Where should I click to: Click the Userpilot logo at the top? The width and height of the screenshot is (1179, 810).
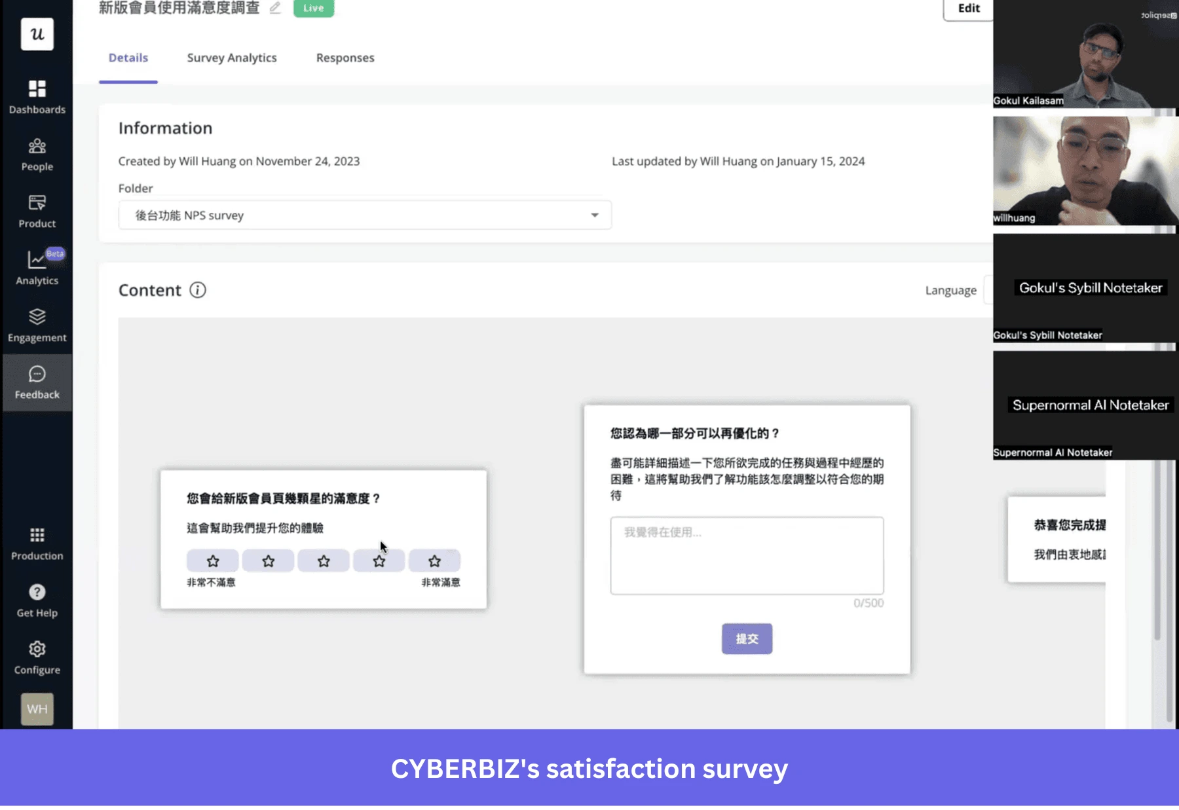click(37, 34)
